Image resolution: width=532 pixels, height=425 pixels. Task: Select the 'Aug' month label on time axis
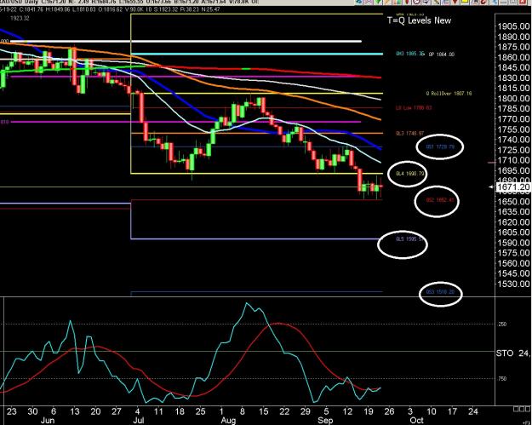click(x=228, y=421)
